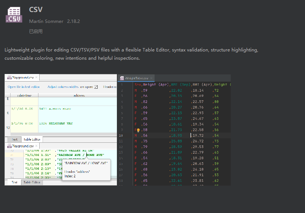This screenshot has height=213, width=305.
Task: Click the '"1/1/06 2:14"' datetime entry
Action: pyautogui.click(x=38, y=173)
